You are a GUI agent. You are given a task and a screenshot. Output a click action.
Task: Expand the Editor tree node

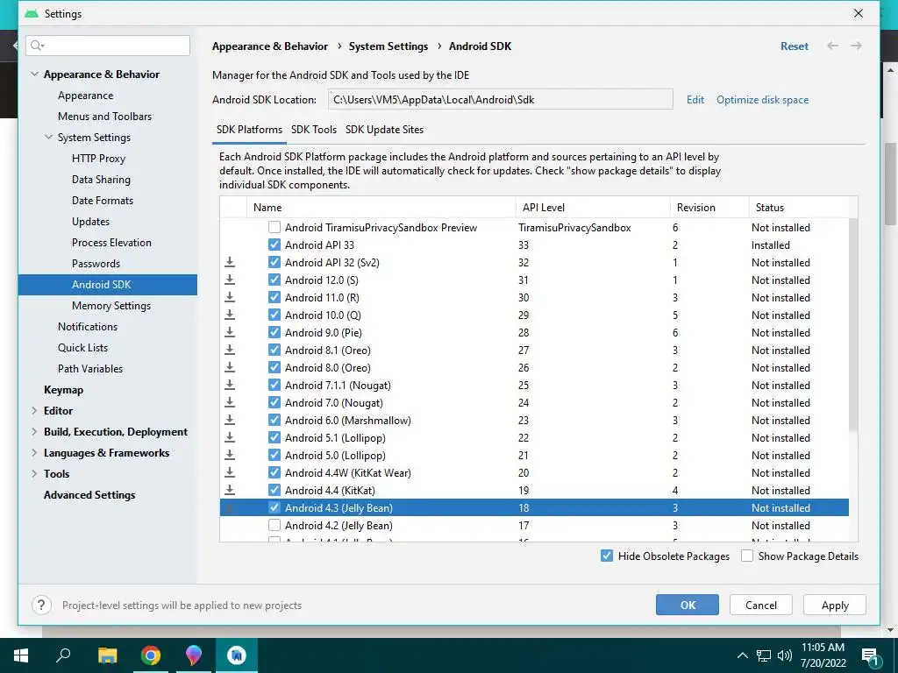coord(34,410)
